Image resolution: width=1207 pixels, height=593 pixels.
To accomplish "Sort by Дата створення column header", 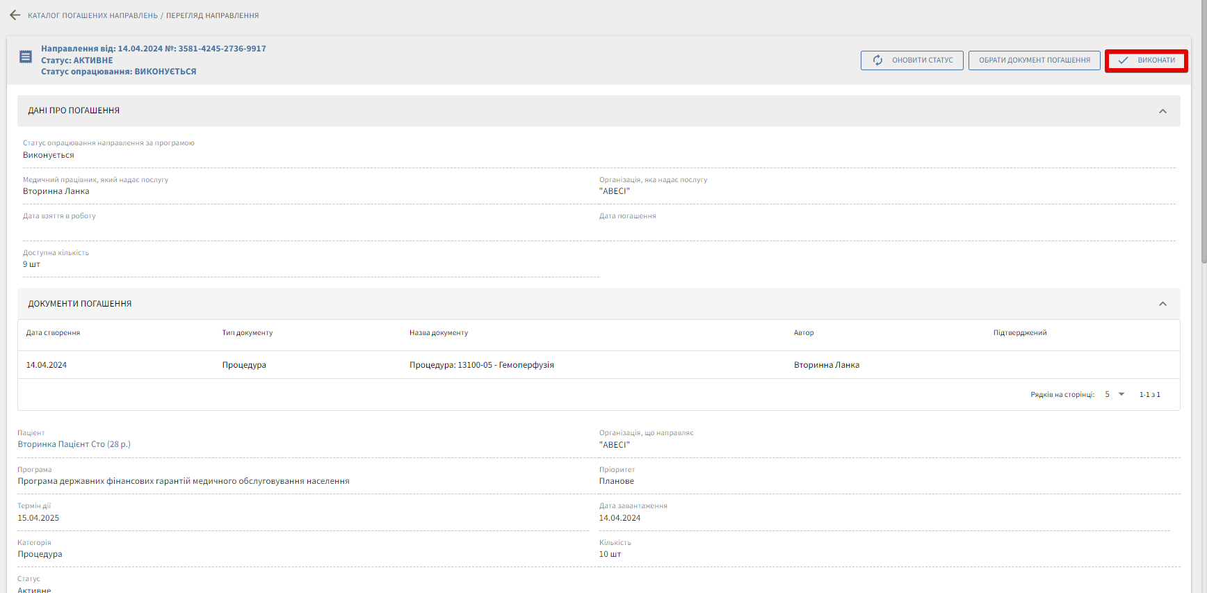I will pyautogui.click(x=53, y=333).
